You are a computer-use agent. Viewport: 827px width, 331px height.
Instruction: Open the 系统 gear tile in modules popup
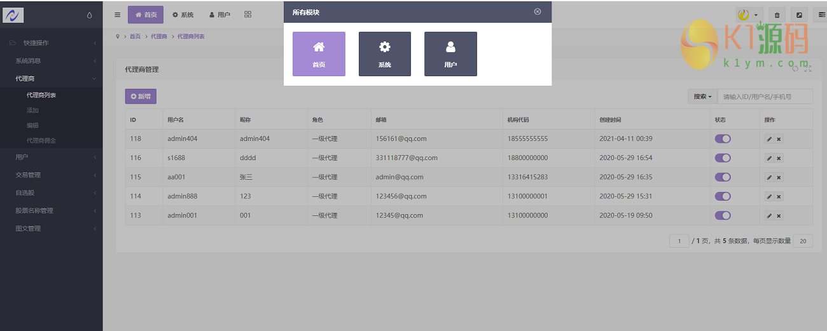coord(385,54)
